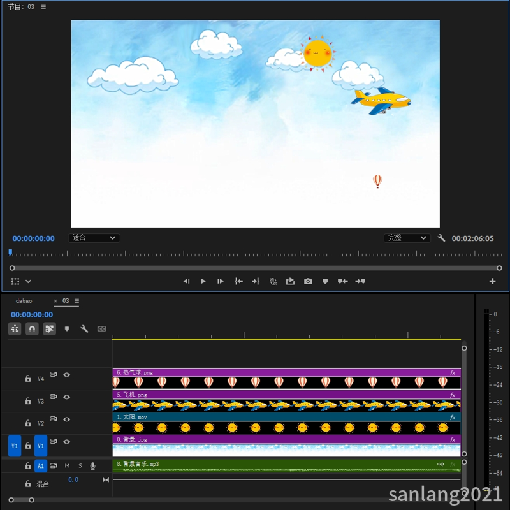Toggle Sync Lock on track V2
The image size is (510, 510).
pos(54,419)
